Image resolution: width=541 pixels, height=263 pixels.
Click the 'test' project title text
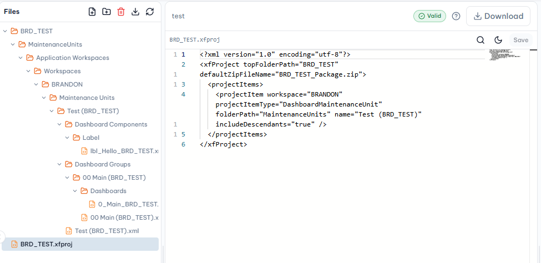point(178,16)
